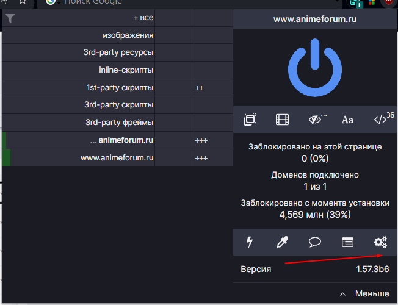398x305 pixels.
Task: Toggle the pop-up blocking icon
Action: tap(249, 120)
